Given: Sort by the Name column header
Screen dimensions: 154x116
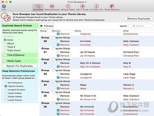Looking at the screenshot, I should pyautogui.click(x=78, y=31).
